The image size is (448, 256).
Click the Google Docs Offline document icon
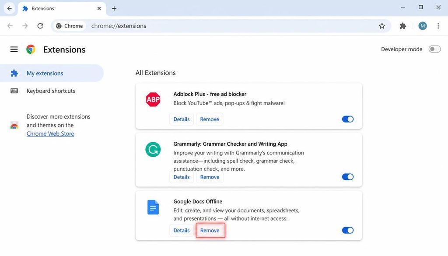(153, 207)
